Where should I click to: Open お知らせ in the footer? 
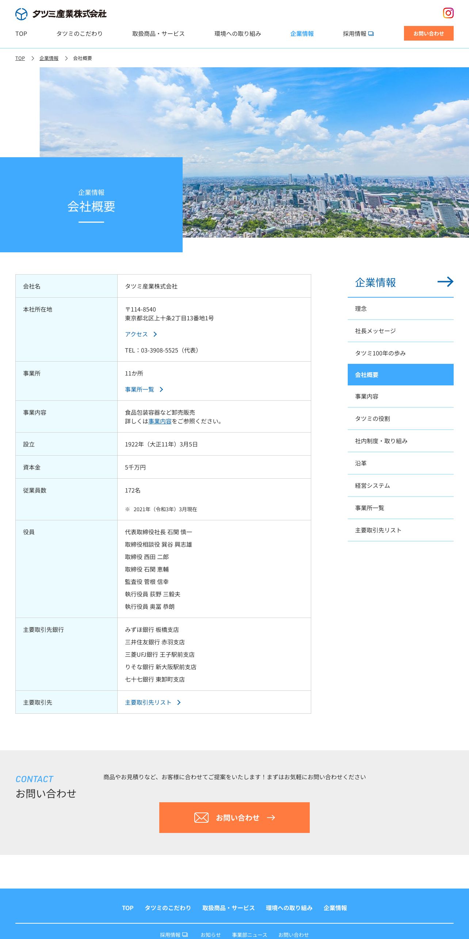pos(211,935)
